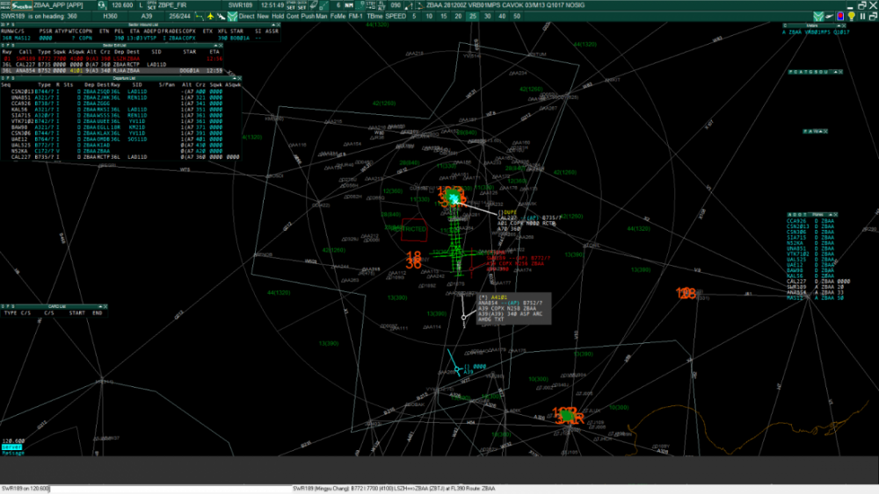Viewport: 879px width, 494px height.
Task: Select speed value 30
Action: [x=487, y=16]
